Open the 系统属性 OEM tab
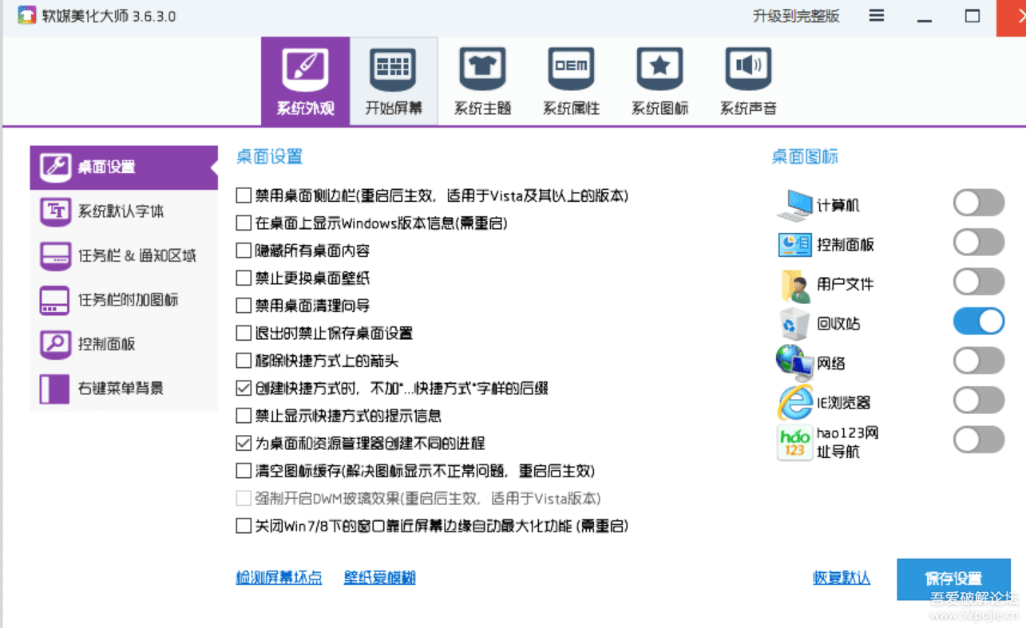The image size is (1026, 628). (571, 81)
